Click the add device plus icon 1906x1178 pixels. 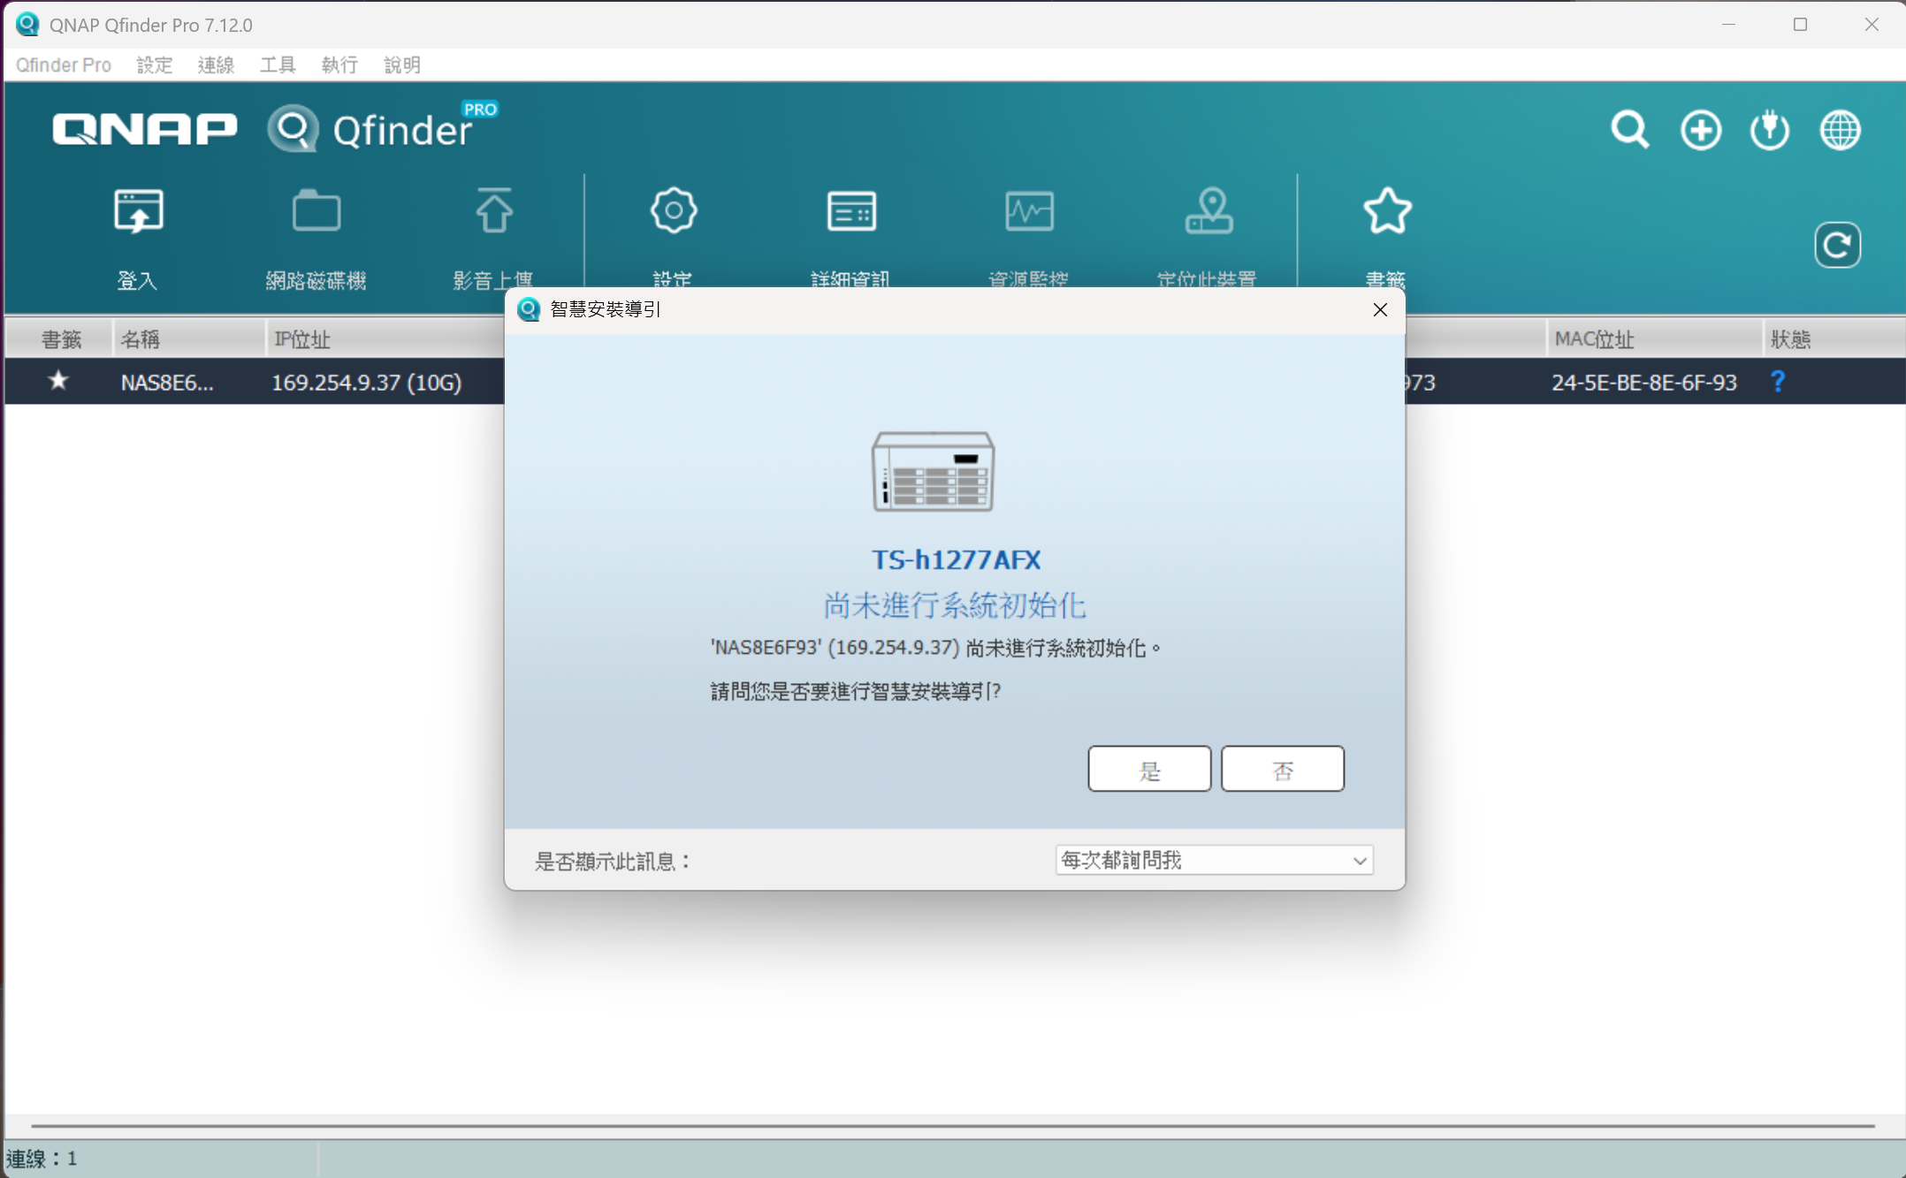[1700, 130]
